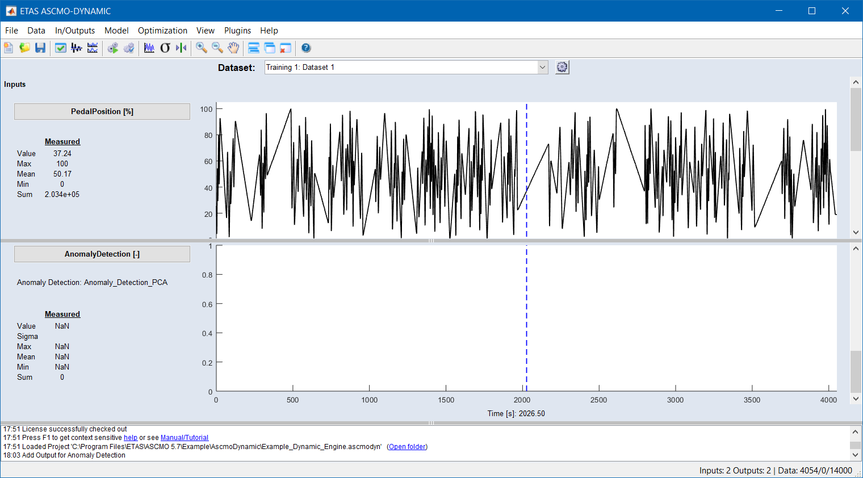Select the Zoom In magnifier tool
The image size is (863, 478).
[x=202, y=48]
